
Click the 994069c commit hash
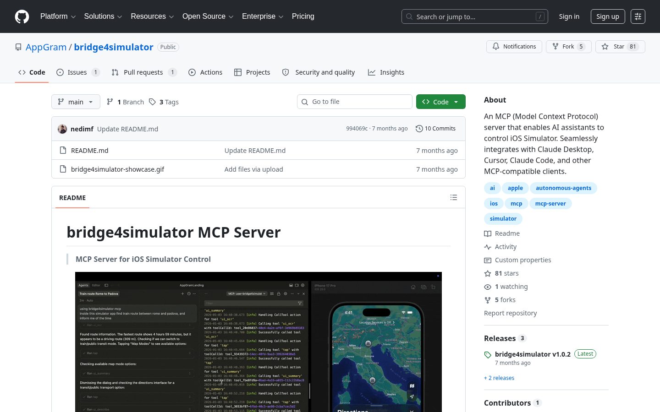[x=357, y=129]
